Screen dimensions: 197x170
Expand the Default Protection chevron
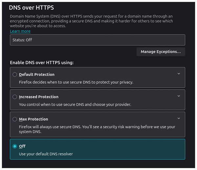point(179,74)
